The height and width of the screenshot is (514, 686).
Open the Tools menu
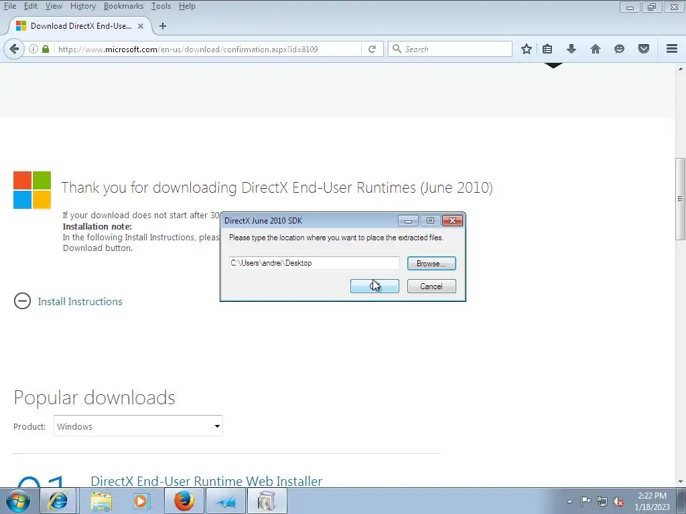click(x=161, y=6)
